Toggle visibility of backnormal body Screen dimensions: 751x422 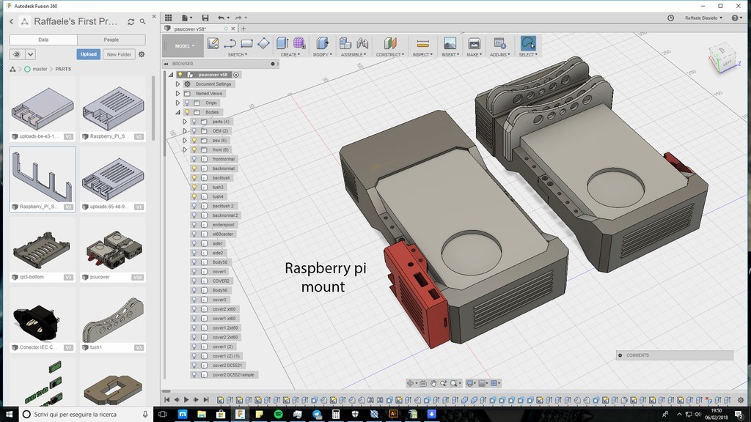click(x=194, y=169)
